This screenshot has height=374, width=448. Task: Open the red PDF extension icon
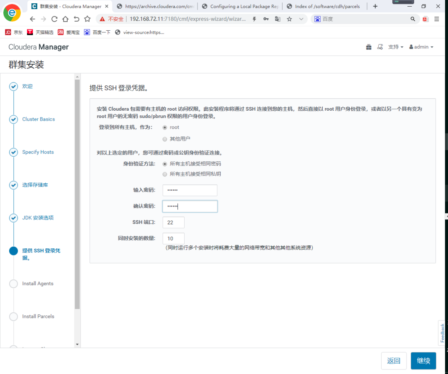pos(426,19)
